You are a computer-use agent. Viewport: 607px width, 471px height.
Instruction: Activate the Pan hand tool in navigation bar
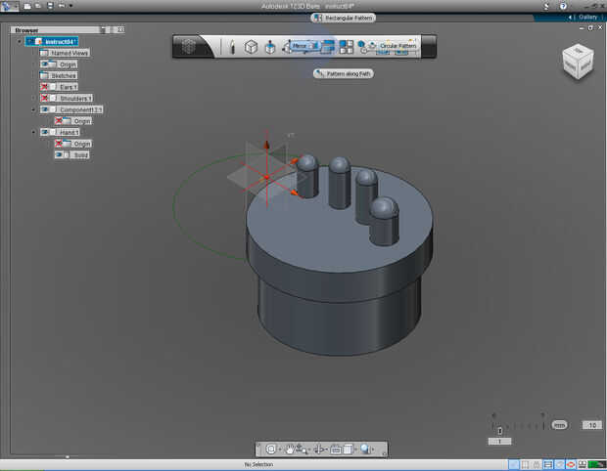click(292, 450)
